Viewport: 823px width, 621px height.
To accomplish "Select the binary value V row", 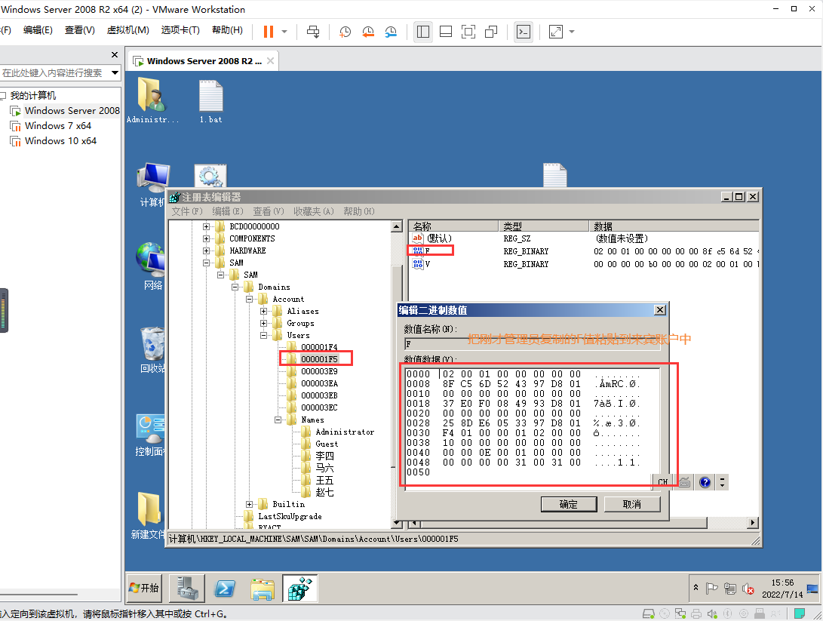I will point(583,264).
